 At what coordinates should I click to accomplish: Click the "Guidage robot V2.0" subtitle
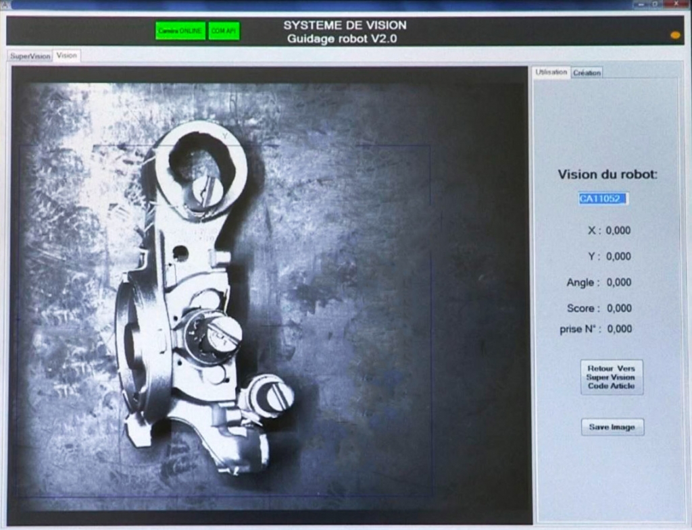coord(342,38)
